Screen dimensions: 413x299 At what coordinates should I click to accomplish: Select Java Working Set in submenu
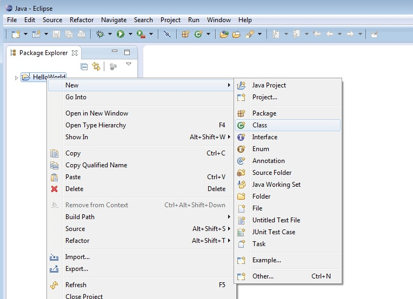[x=288, y=185]
